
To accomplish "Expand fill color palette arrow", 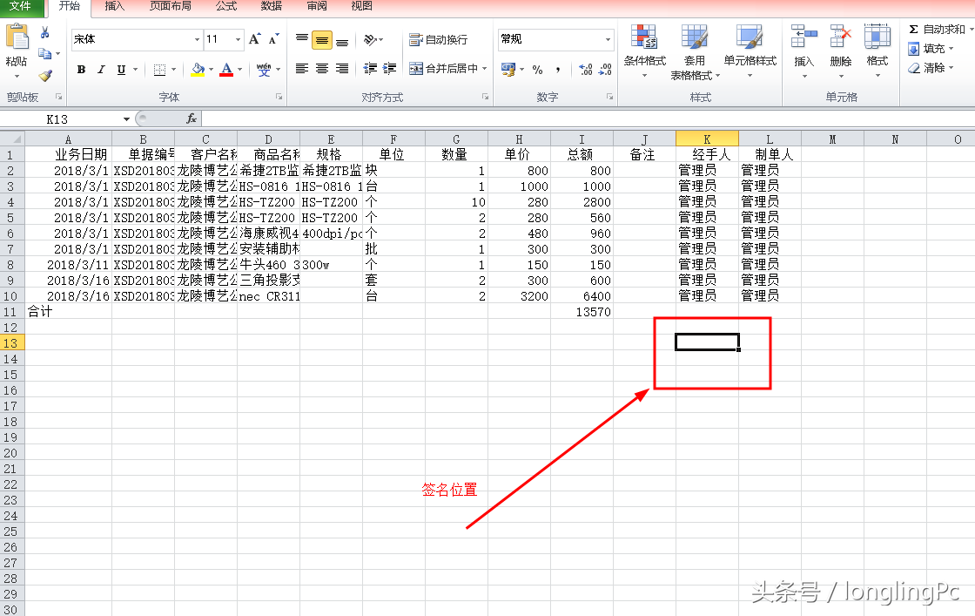I will tap(211, 70).
